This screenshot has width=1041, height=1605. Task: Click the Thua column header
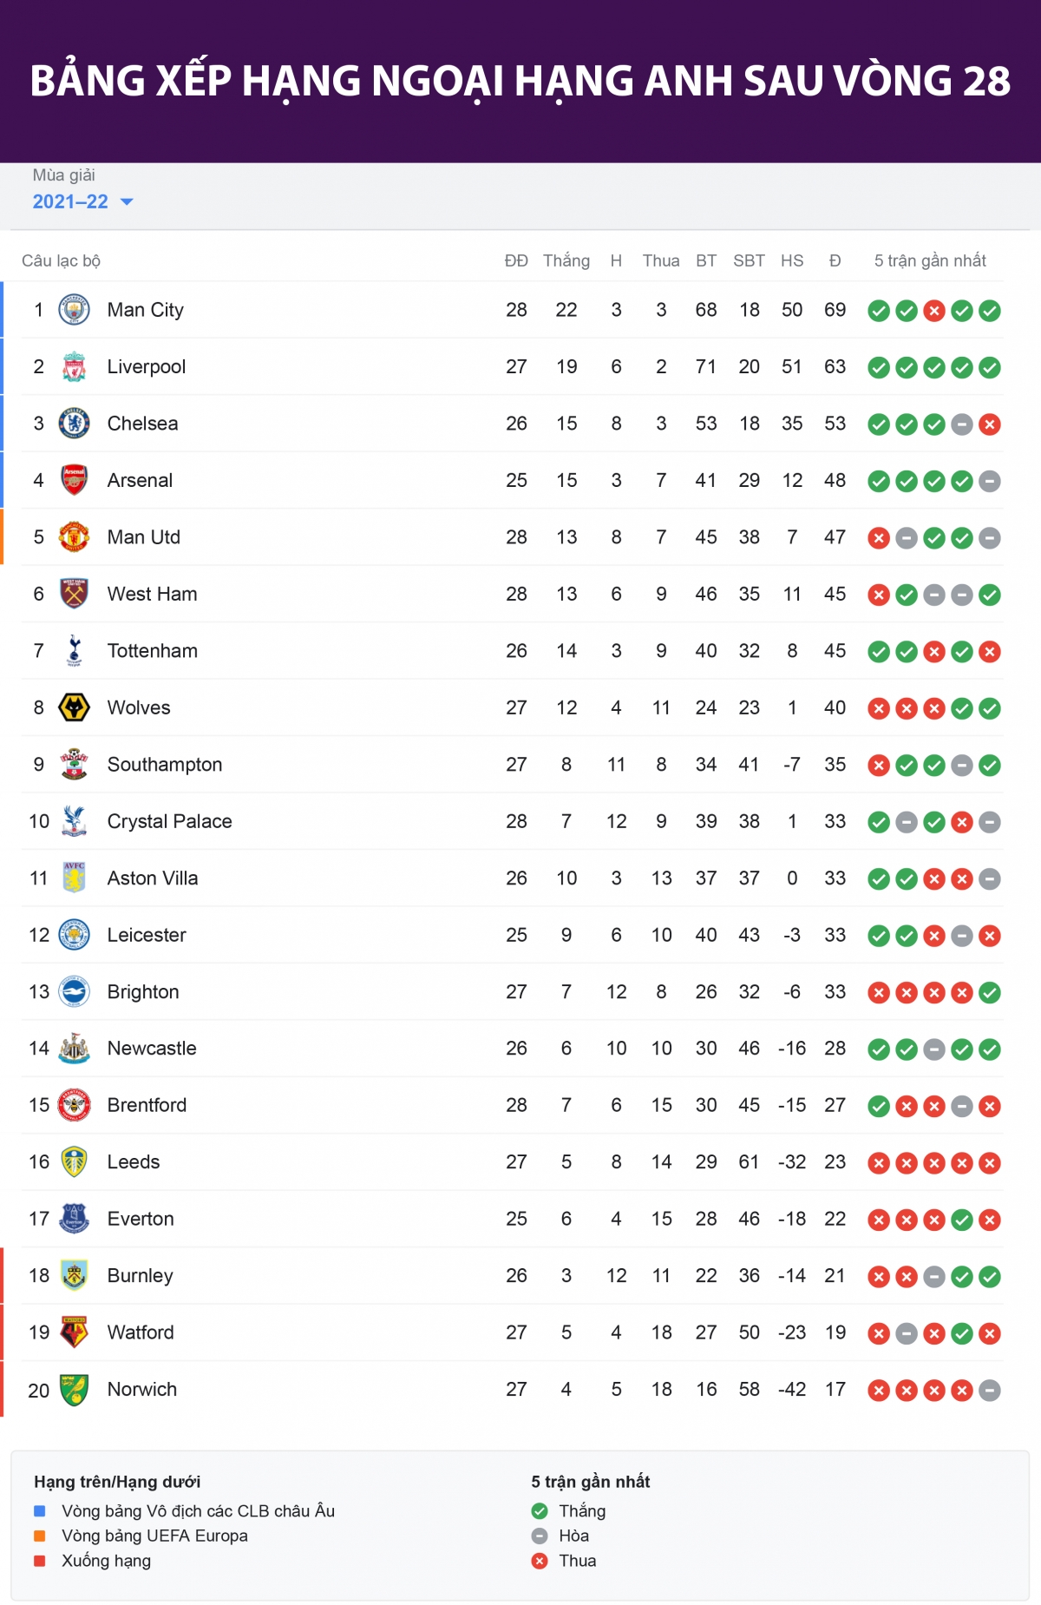click(660, 260)
